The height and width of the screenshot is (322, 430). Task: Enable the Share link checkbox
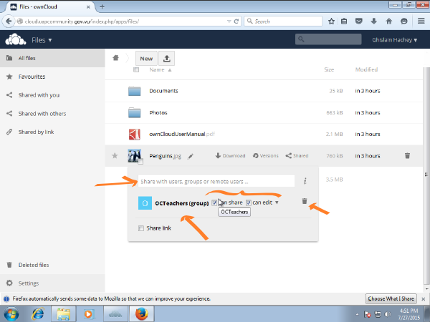coord(141,228)
